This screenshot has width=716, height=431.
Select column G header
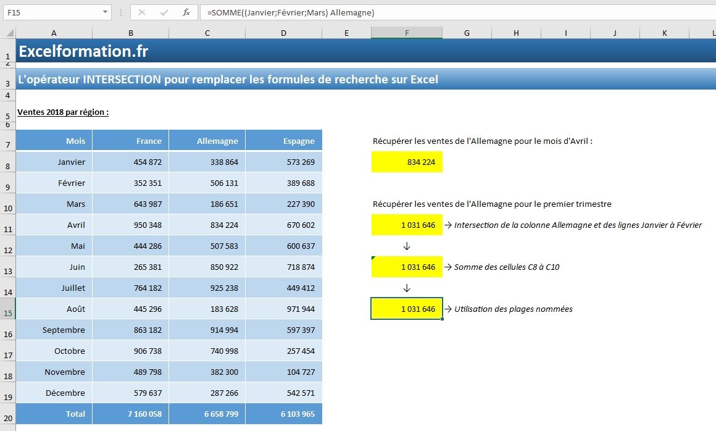point(467,33)
